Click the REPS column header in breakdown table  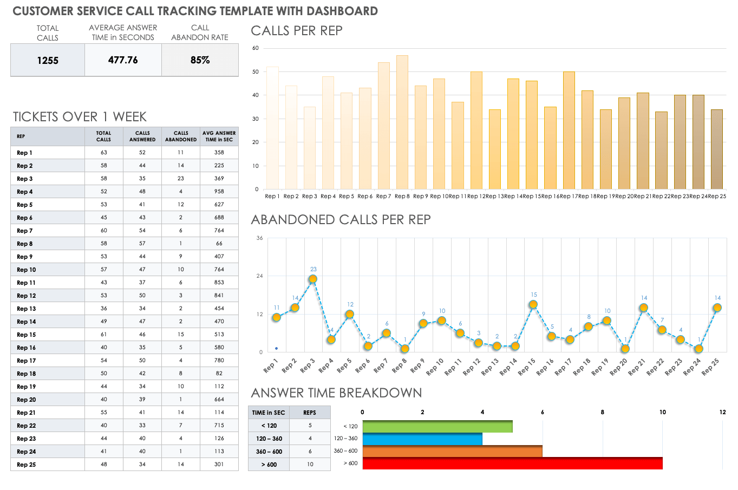pos(310,413)
